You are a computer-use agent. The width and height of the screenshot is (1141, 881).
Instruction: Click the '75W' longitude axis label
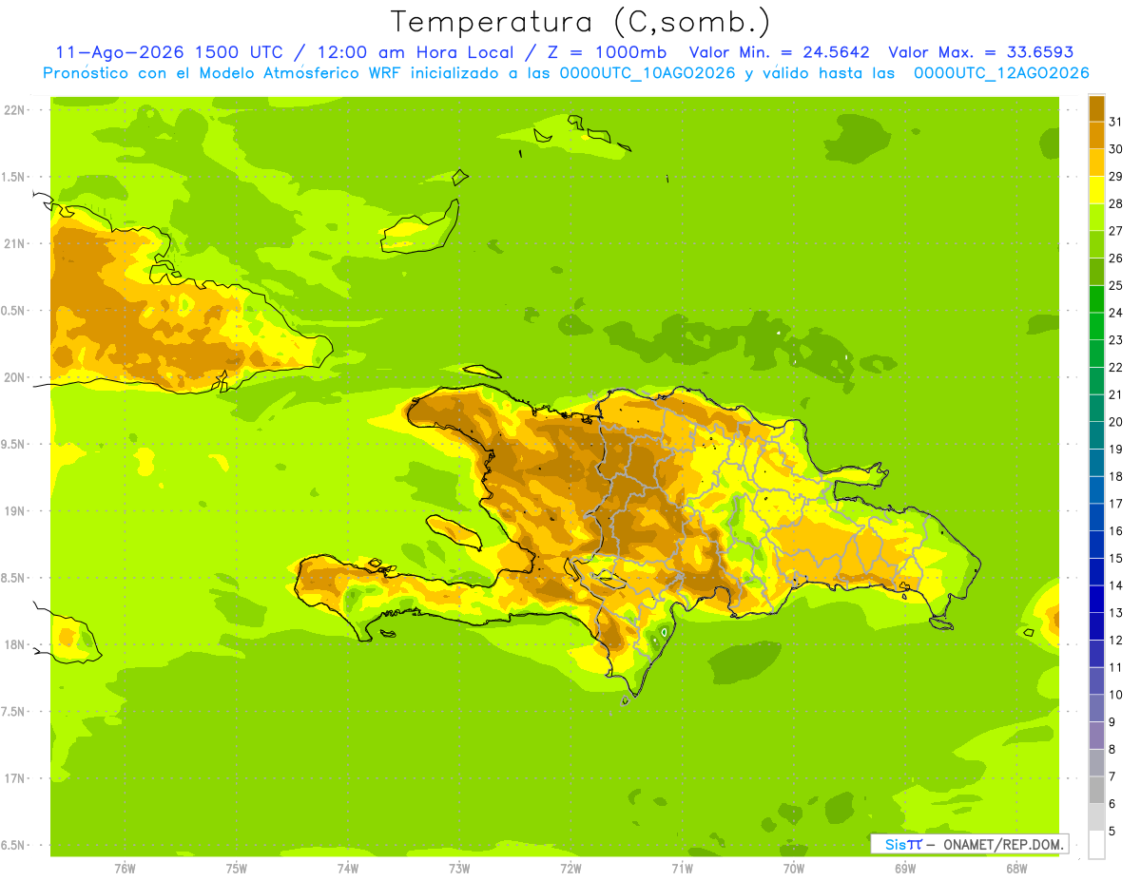[237, 869]
